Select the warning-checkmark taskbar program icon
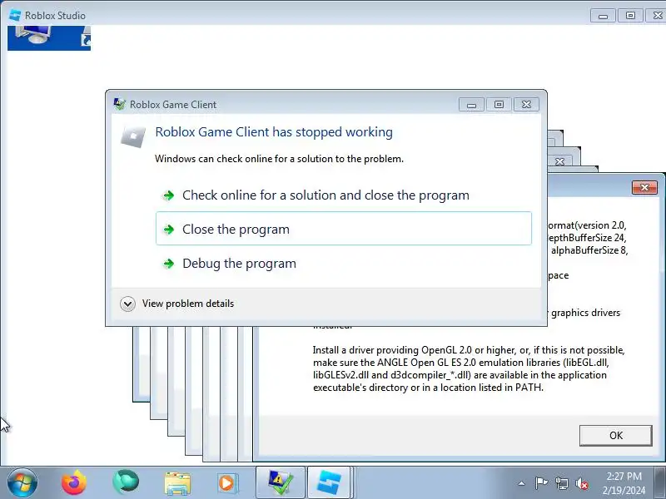 tap(281, 483)
